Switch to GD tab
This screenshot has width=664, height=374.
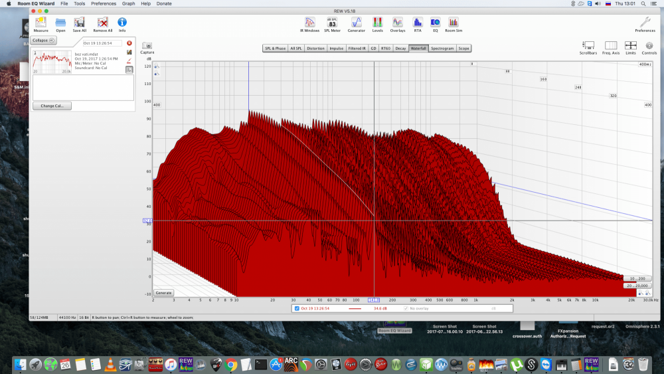[x=373, y=48]
